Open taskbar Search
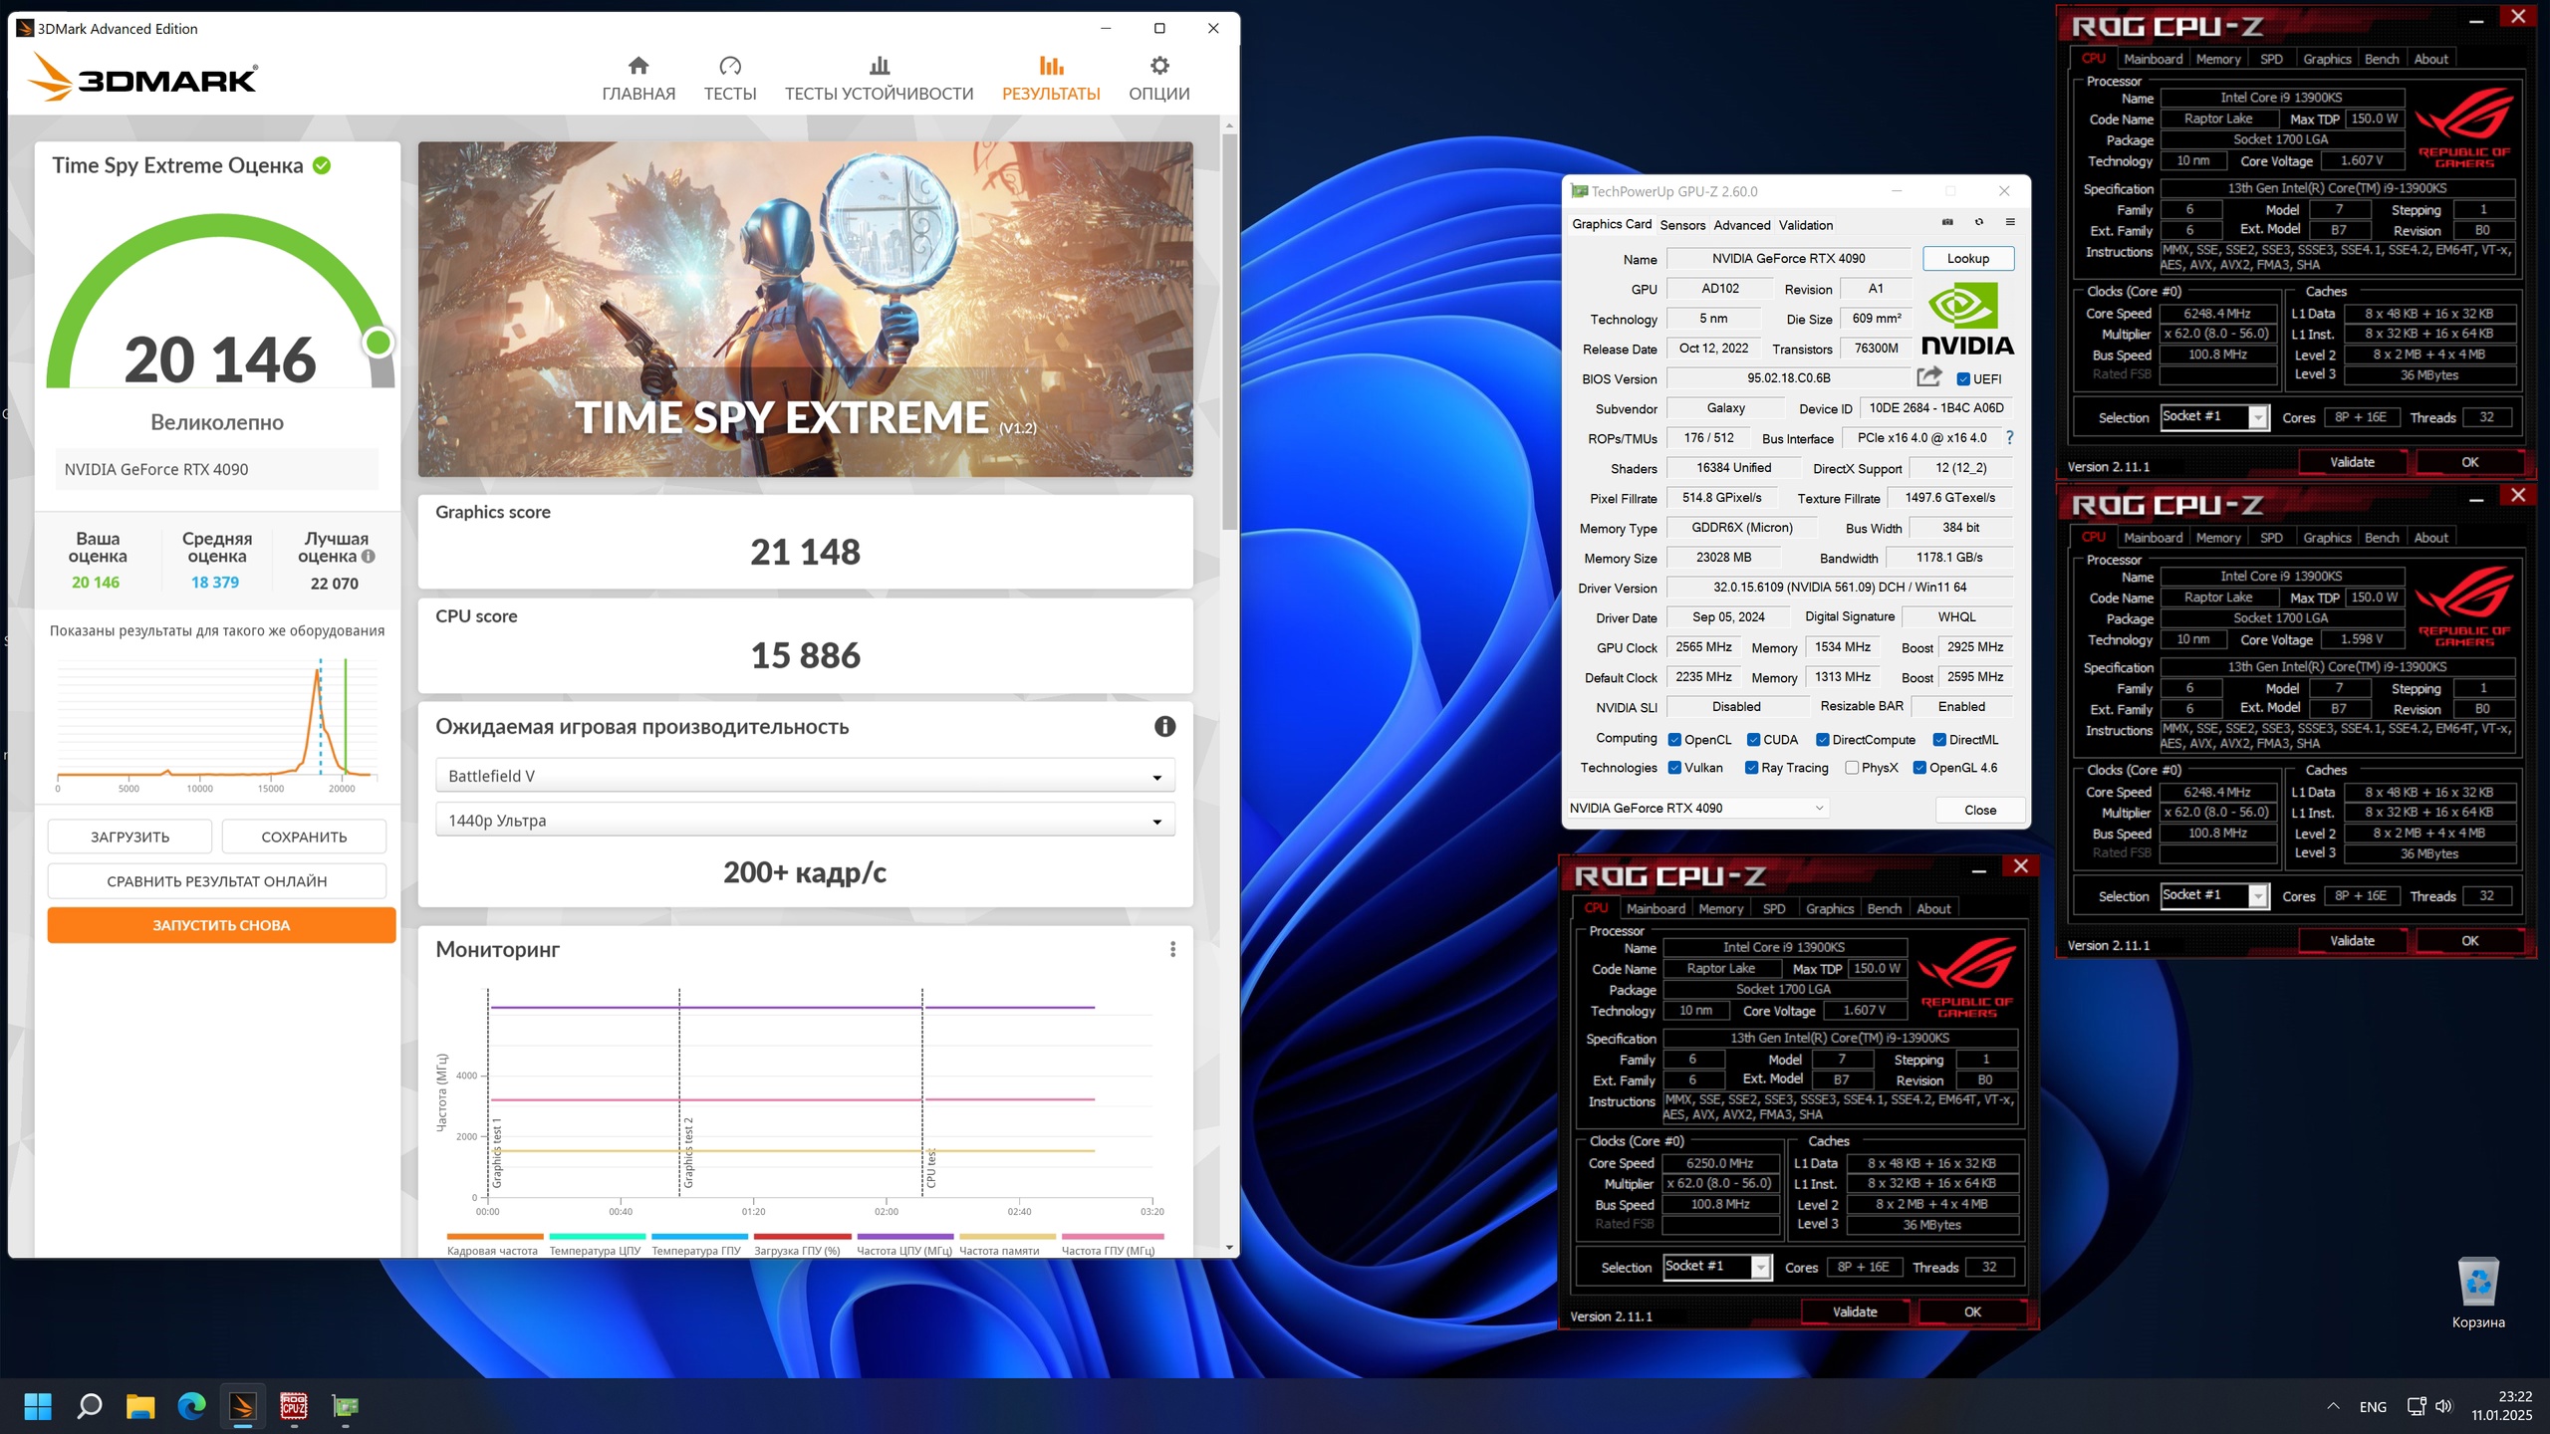 click(90, 1406)
